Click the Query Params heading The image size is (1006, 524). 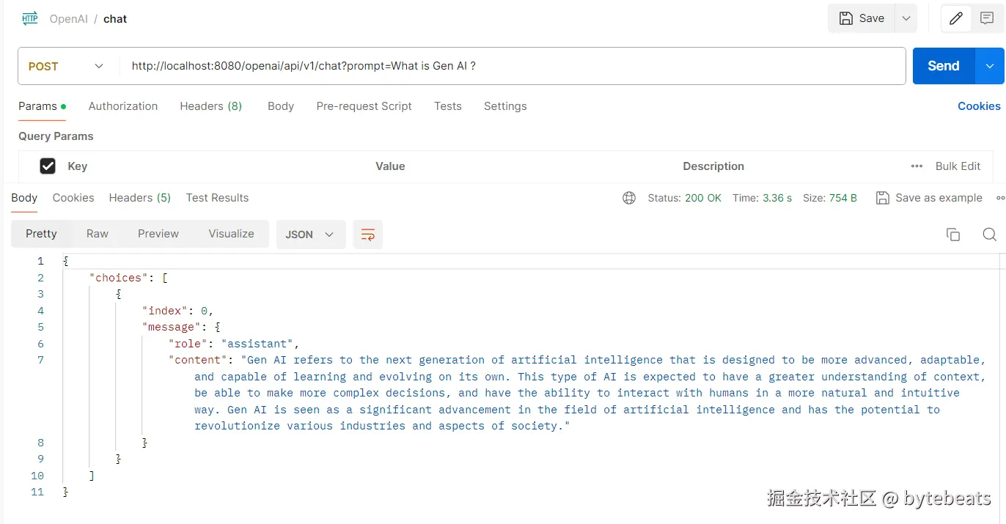(x=56, y=136)
